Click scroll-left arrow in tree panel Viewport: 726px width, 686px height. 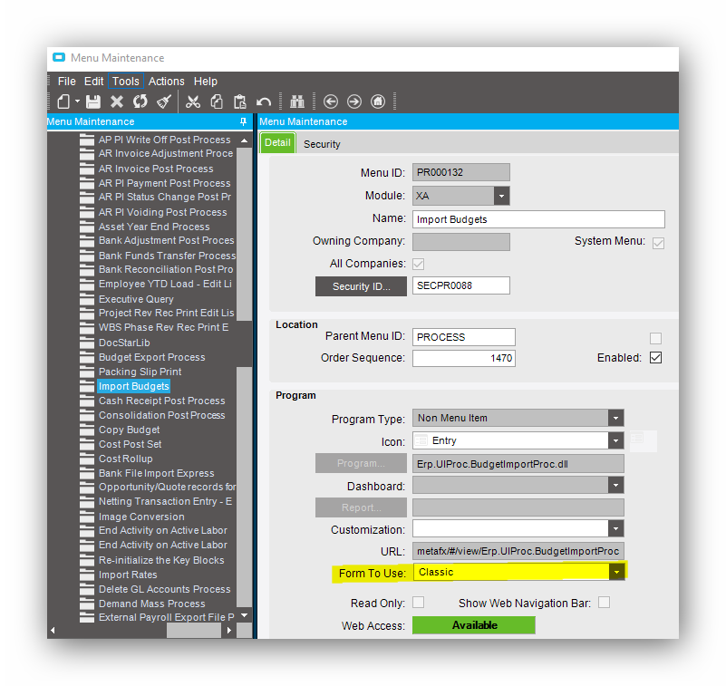tap(53, 630)
